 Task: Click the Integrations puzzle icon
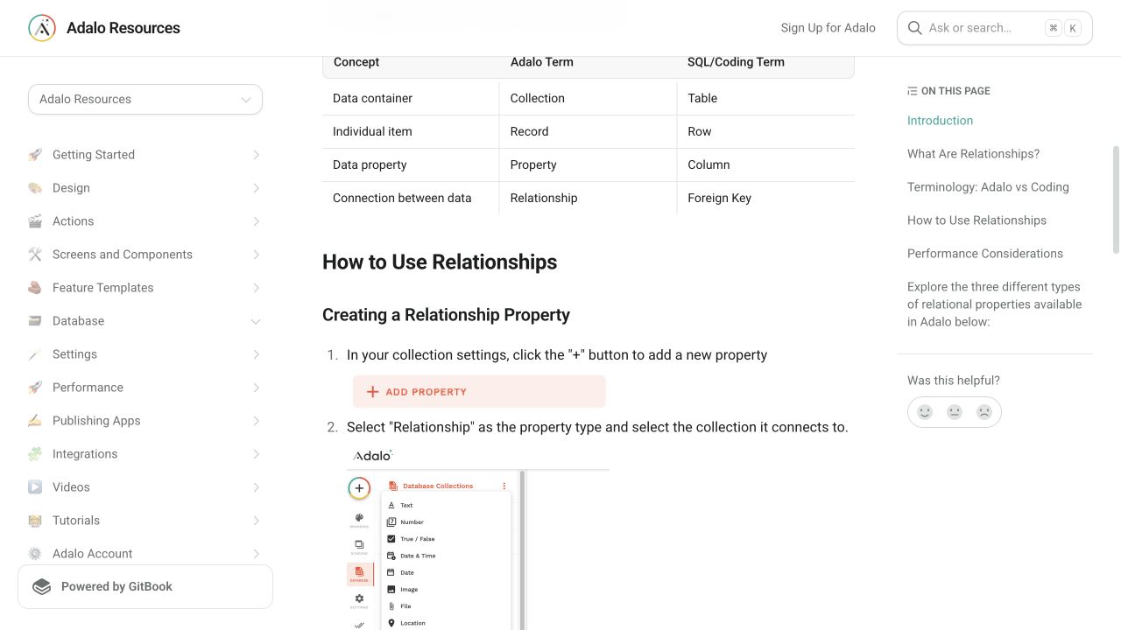pos(35,454)
